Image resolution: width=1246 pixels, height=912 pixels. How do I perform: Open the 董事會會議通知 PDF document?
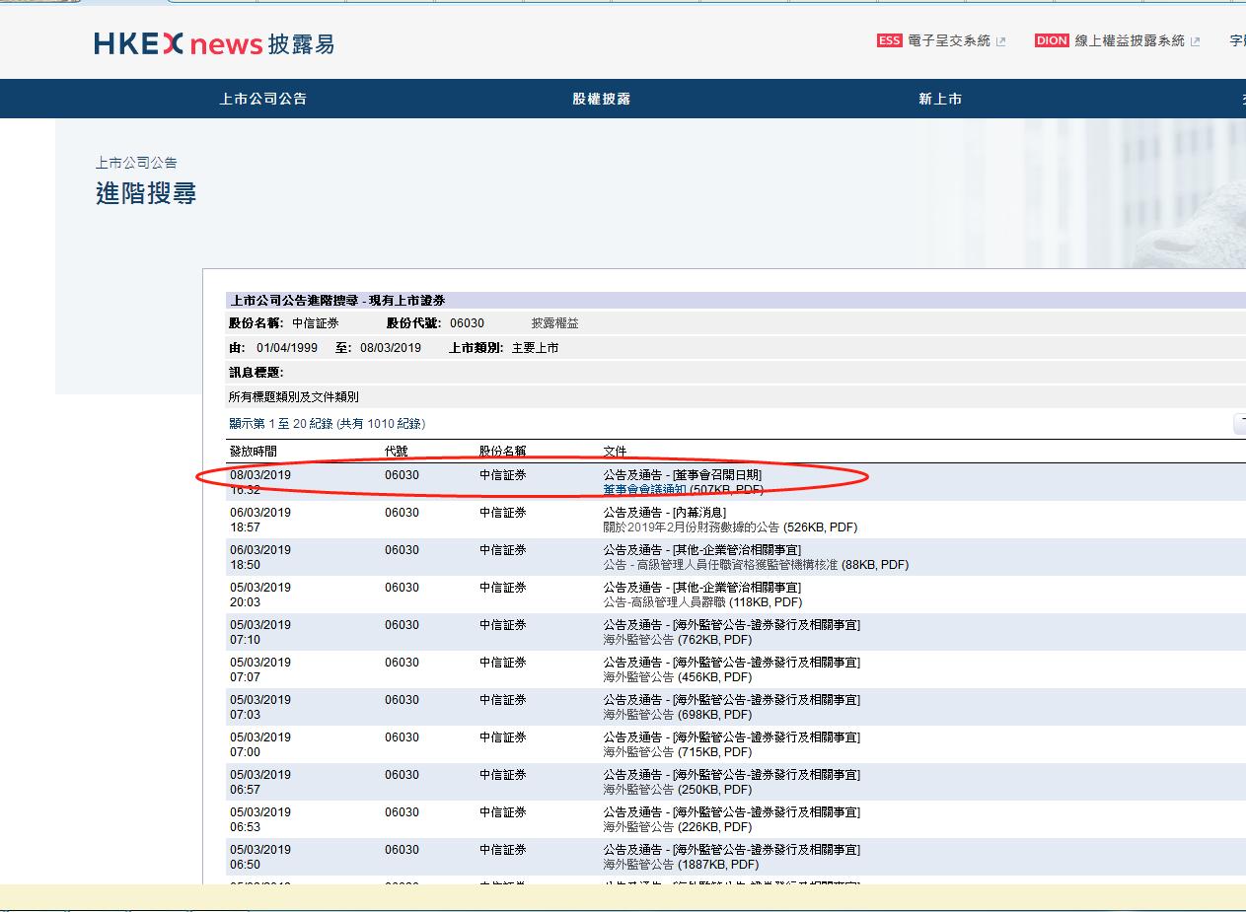click(x=644, y=489)
